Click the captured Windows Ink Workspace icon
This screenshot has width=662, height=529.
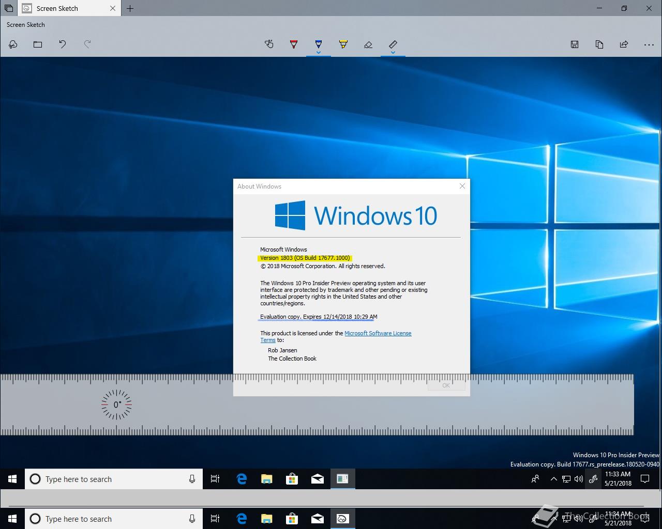593,479
